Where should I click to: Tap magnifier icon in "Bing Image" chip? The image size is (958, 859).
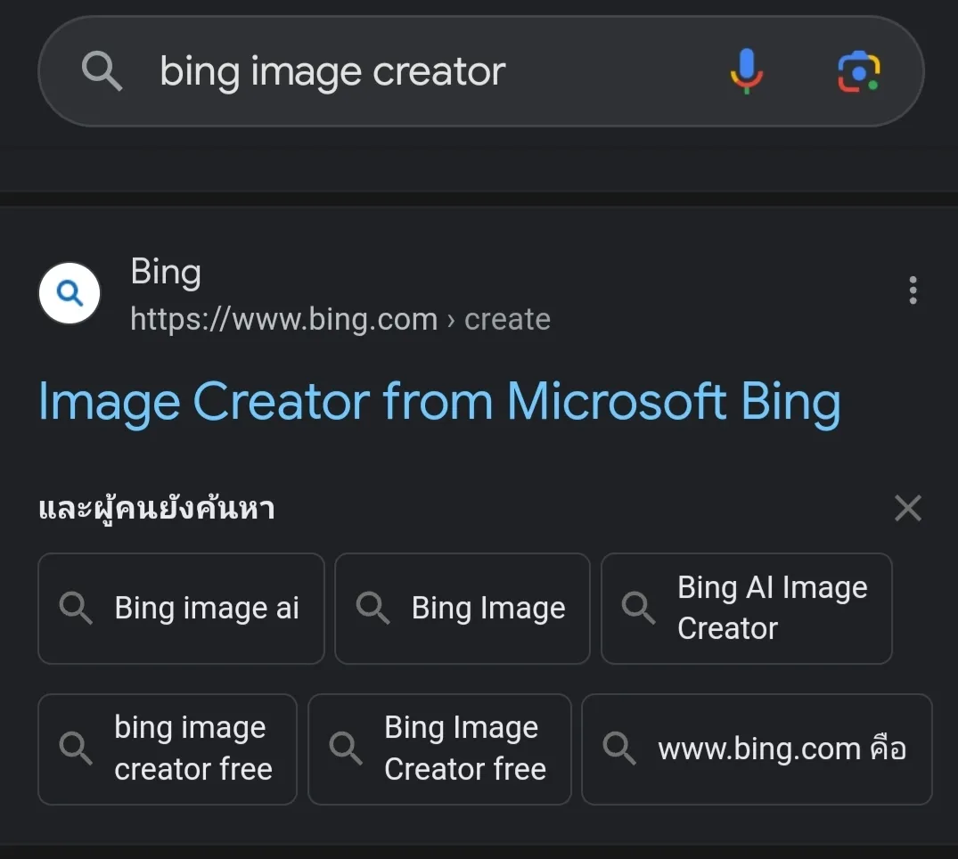(373, 609)
